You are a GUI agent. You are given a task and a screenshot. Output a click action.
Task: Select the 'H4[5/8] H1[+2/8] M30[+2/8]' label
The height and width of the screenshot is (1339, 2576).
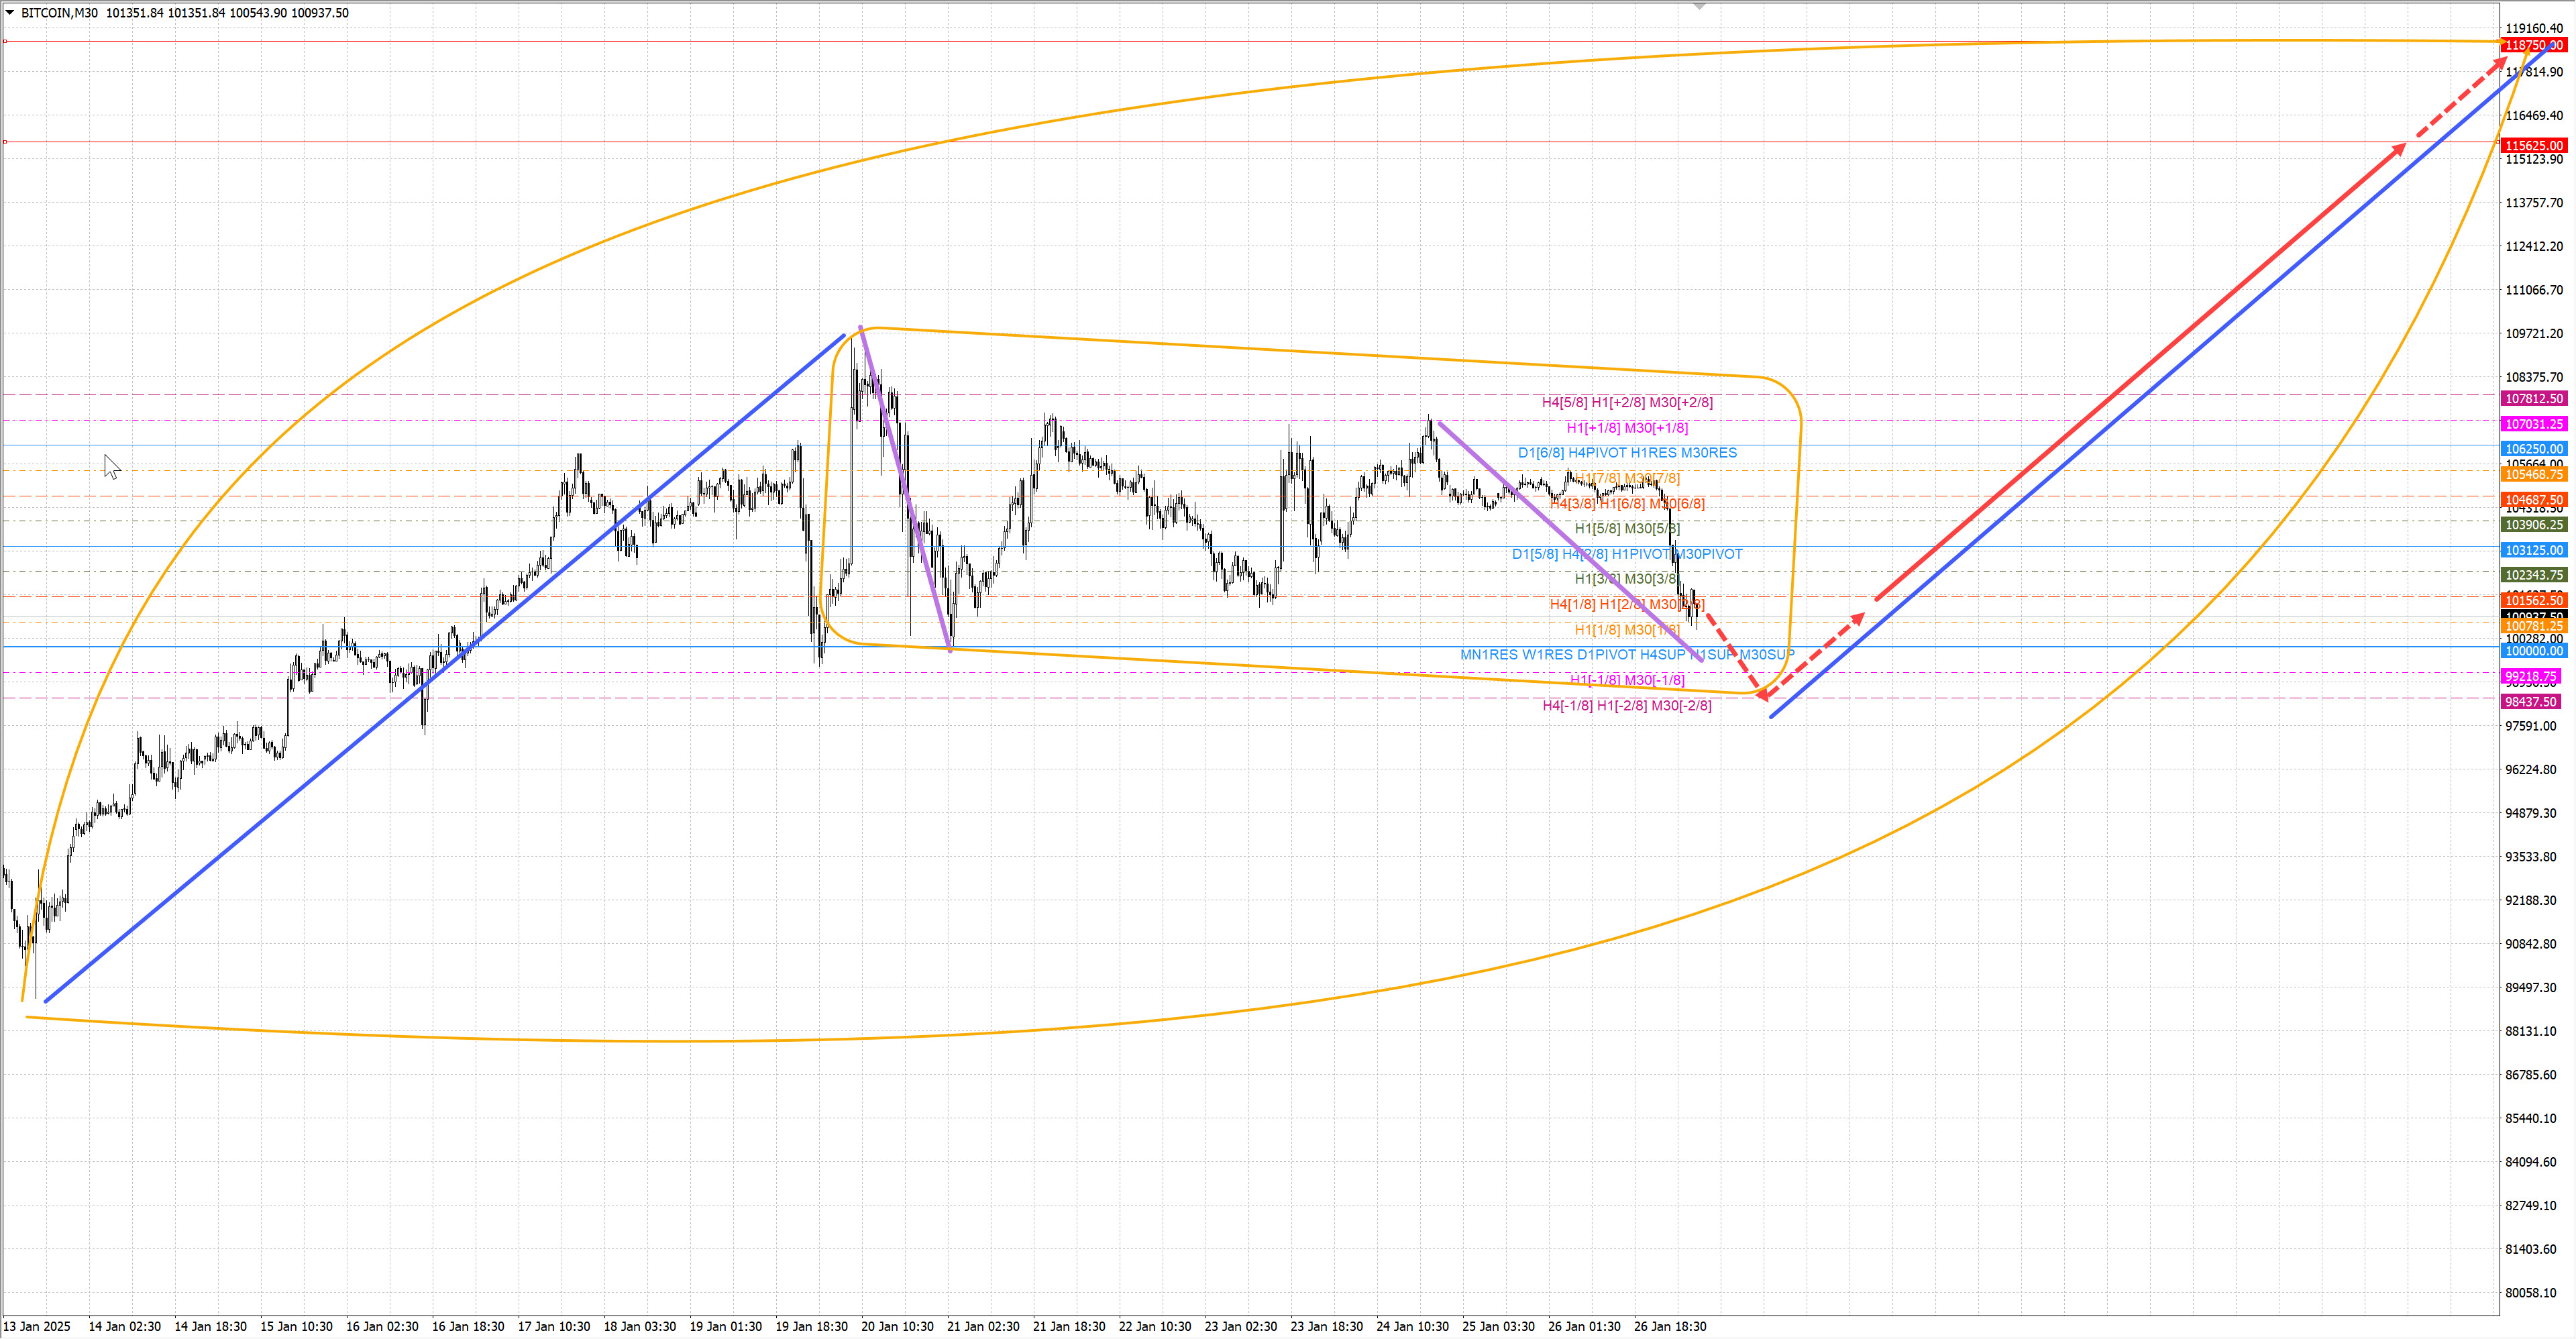coord(1626,403)
